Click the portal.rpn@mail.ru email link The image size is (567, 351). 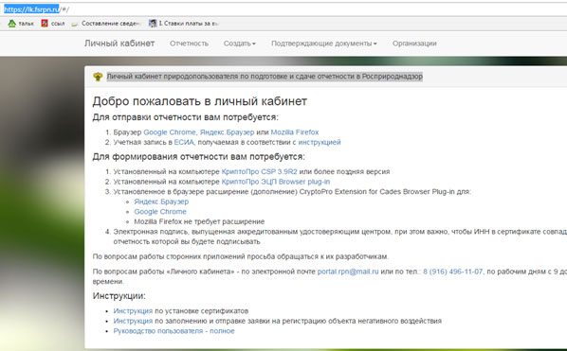tap(348, 272)
